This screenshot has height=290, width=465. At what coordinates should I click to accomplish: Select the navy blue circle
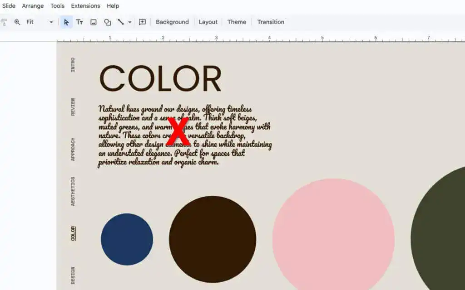(x=127, y=239)
